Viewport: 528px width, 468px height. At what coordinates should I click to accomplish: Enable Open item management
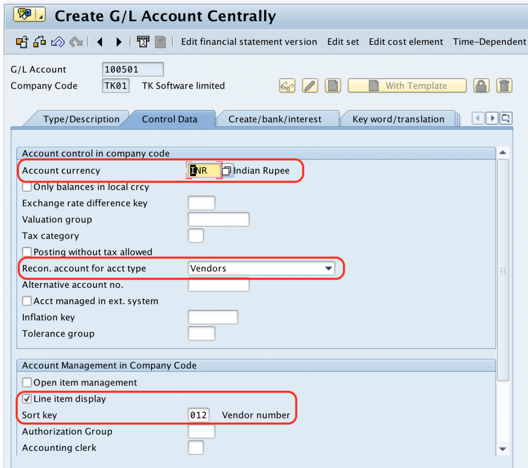pos(26,382)
